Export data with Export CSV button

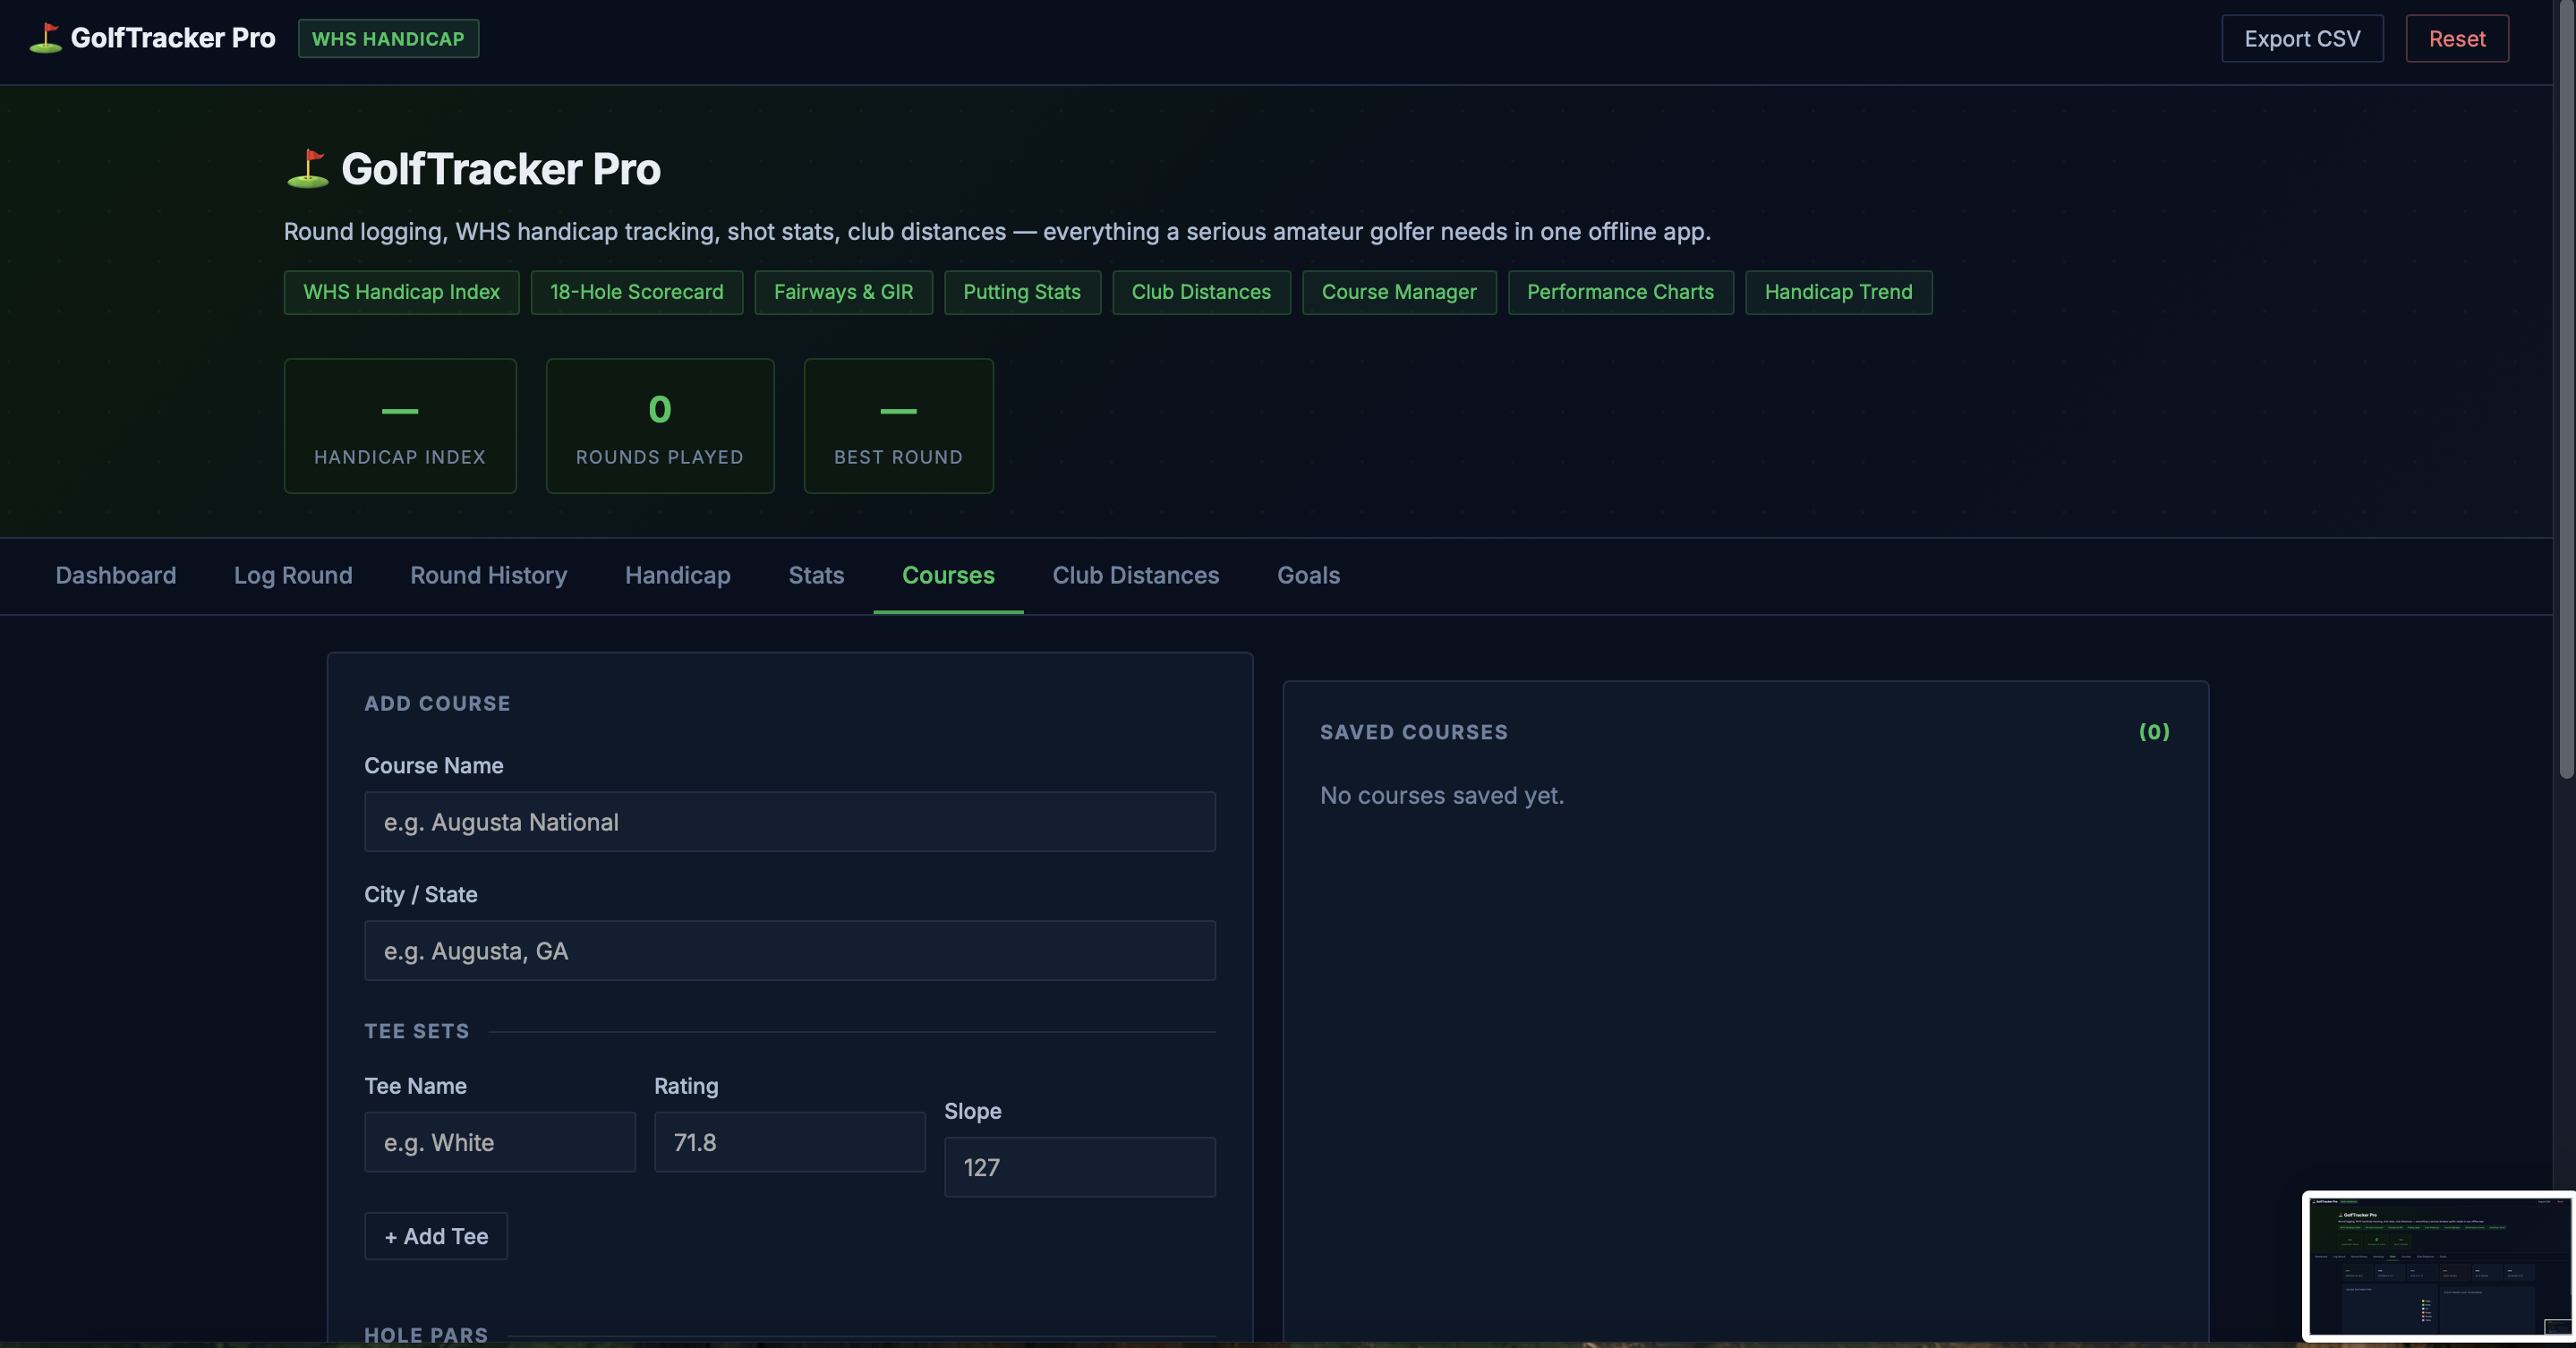point(2302,38)
